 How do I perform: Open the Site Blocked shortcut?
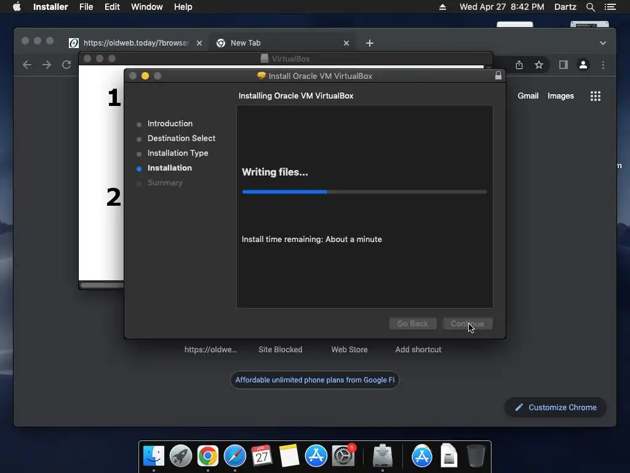click(x=280, y=350)
